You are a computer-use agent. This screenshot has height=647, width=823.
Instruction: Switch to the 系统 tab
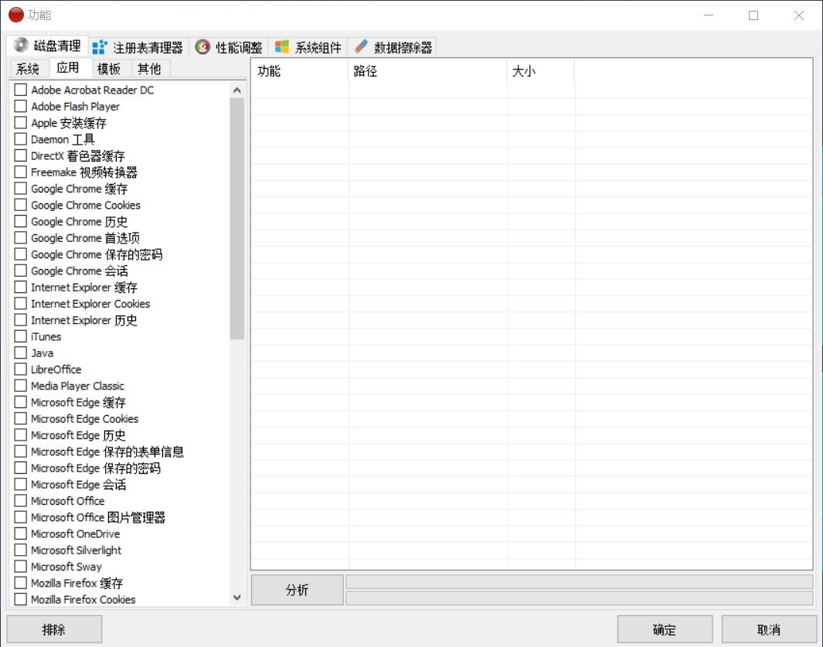(x=28, y=68)
